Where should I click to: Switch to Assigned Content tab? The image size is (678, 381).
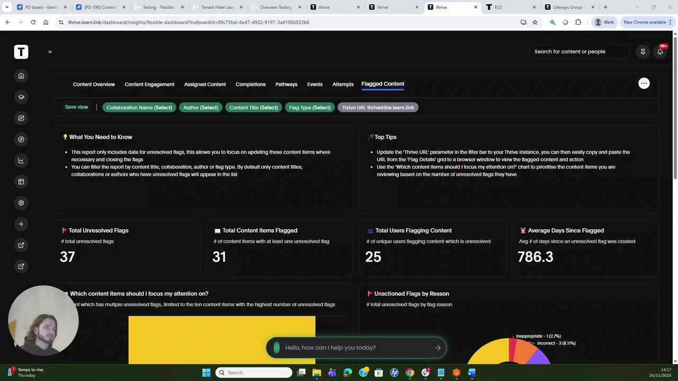(205, 84)
